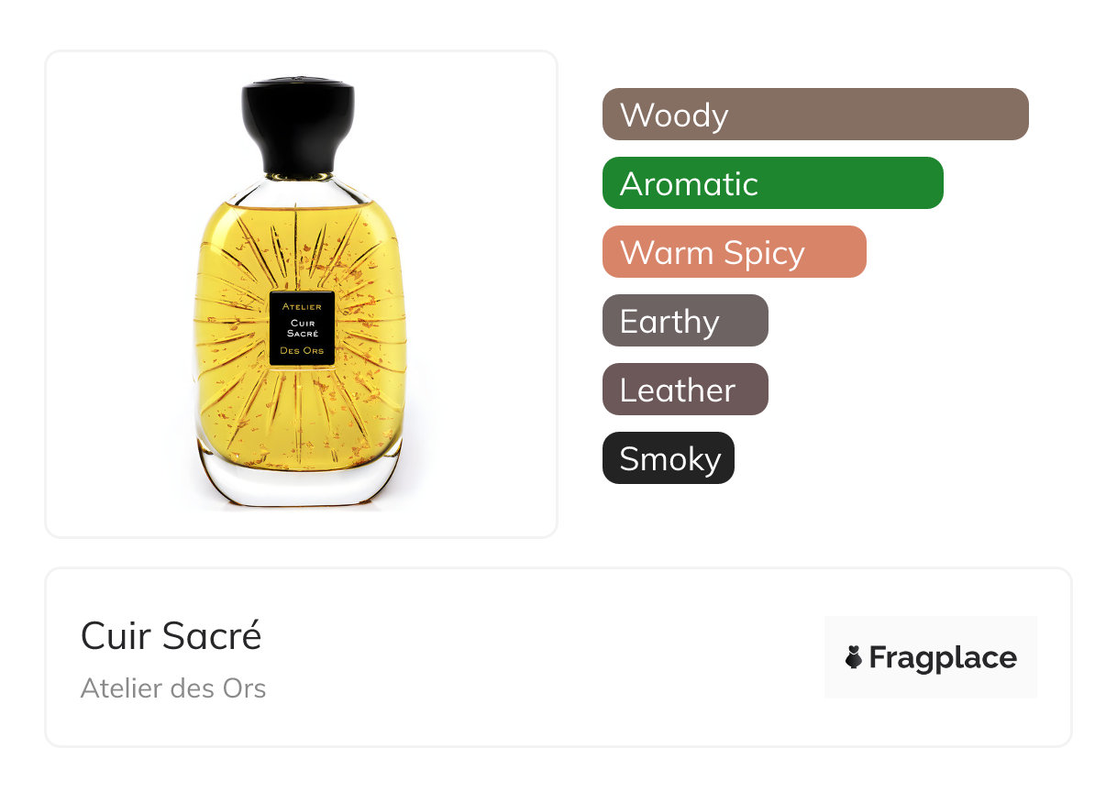The width and height of the screenshot is (1117, 792).
Task: Click the Fragplace bottle icon in the logo
Action: point(854,657)
